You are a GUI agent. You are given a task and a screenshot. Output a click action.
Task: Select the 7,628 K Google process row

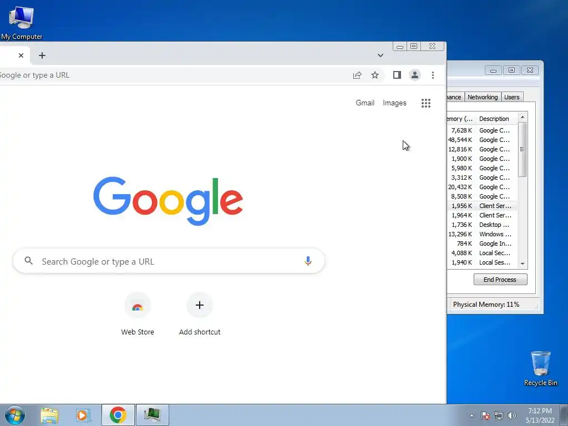click(482, 130)
